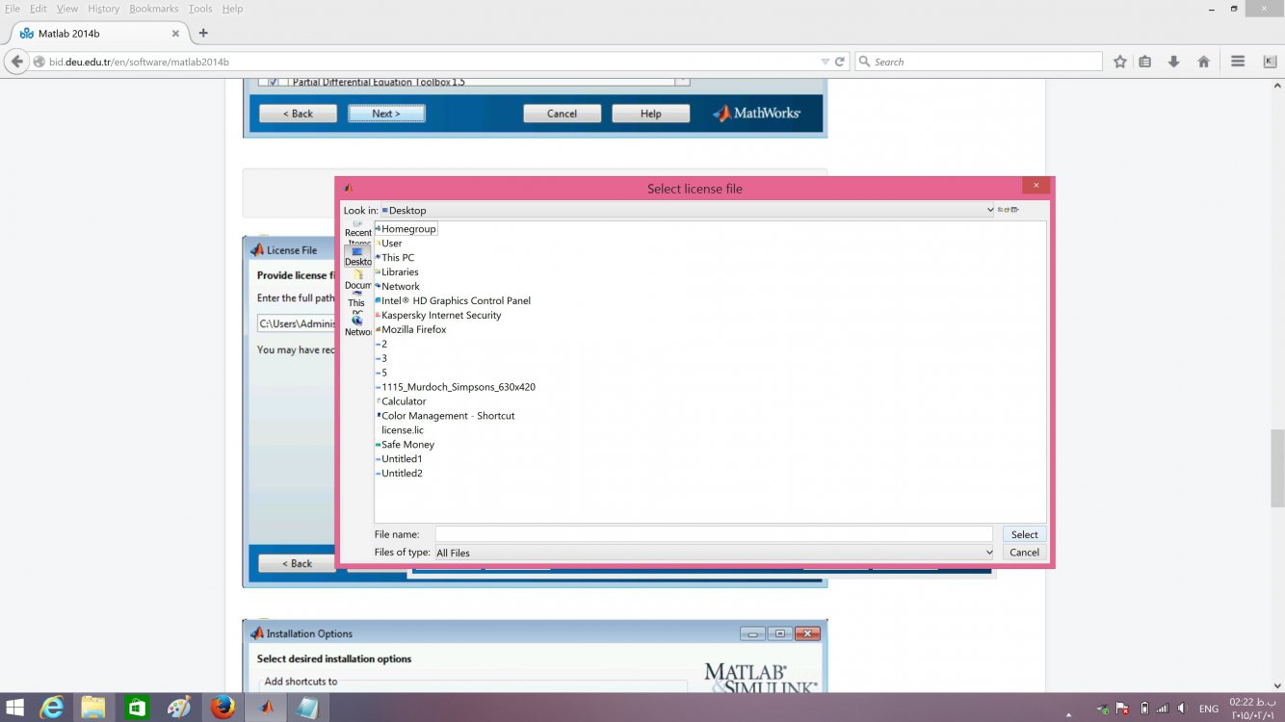Show bookmarks list icon in Firefox toolbar
Viewport: 1285px width, 722px height.
pyautogui.click(x=1145, y=62)
